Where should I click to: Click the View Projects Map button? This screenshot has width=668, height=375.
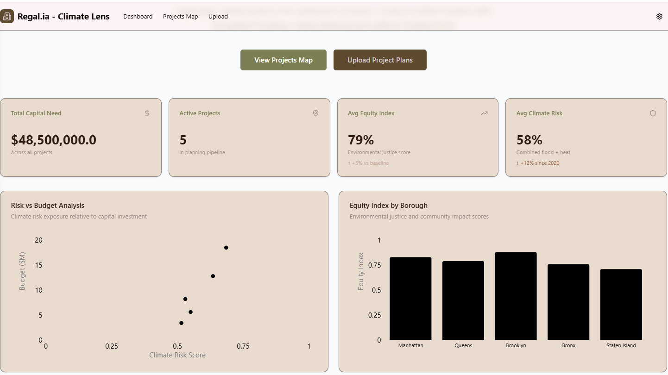(x=284, y=60)
